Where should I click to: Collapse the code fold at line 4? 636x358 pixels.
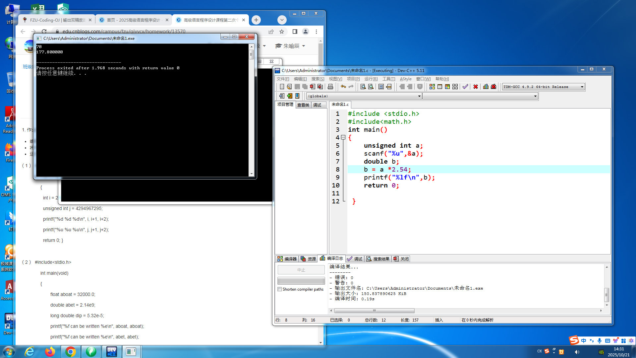(343, 137)
